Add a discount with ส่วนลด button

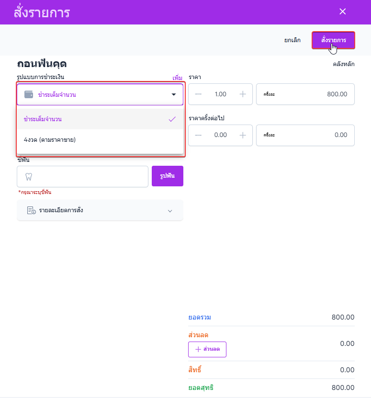207,349
